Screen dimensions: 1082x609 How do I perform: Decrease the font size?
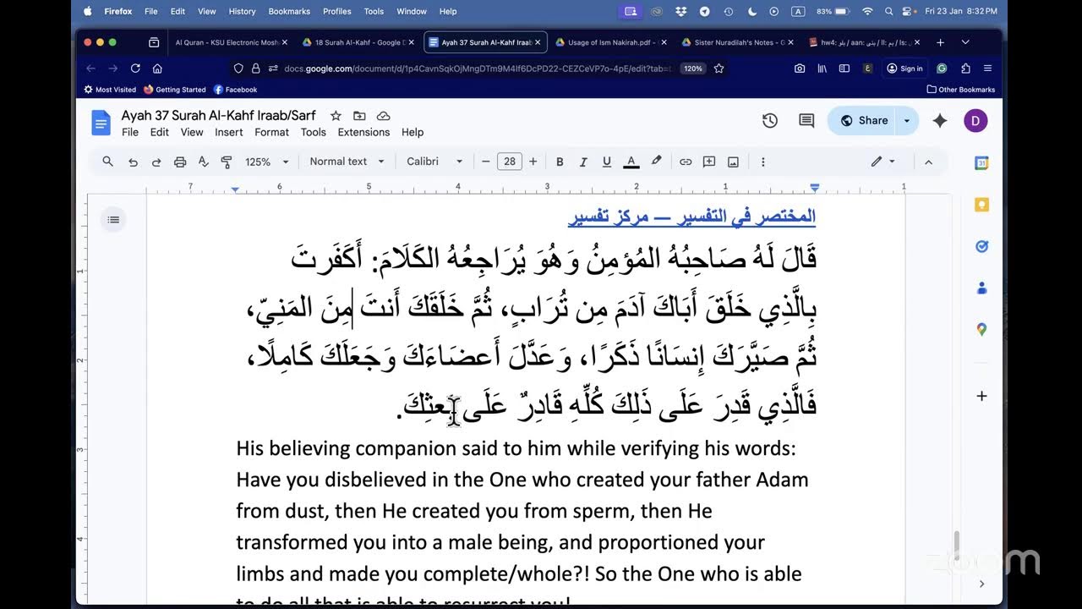coord(486,162)
